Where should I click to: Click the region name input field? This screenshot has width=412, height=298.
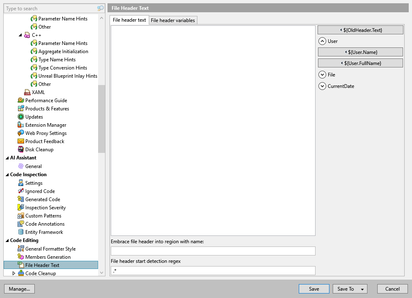(212, 251)
